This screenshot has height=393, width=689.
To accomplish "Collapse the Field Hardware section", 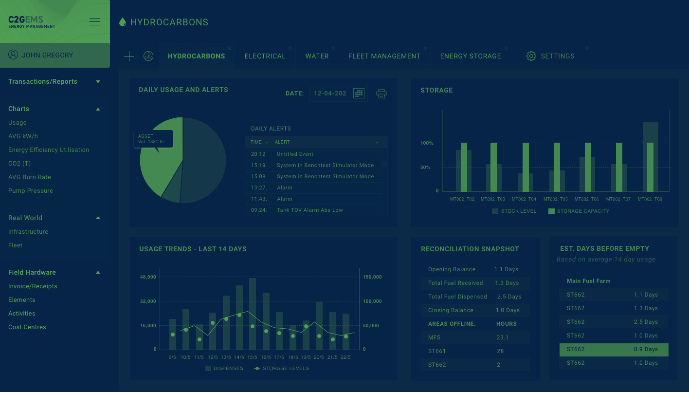I will 98,273.
